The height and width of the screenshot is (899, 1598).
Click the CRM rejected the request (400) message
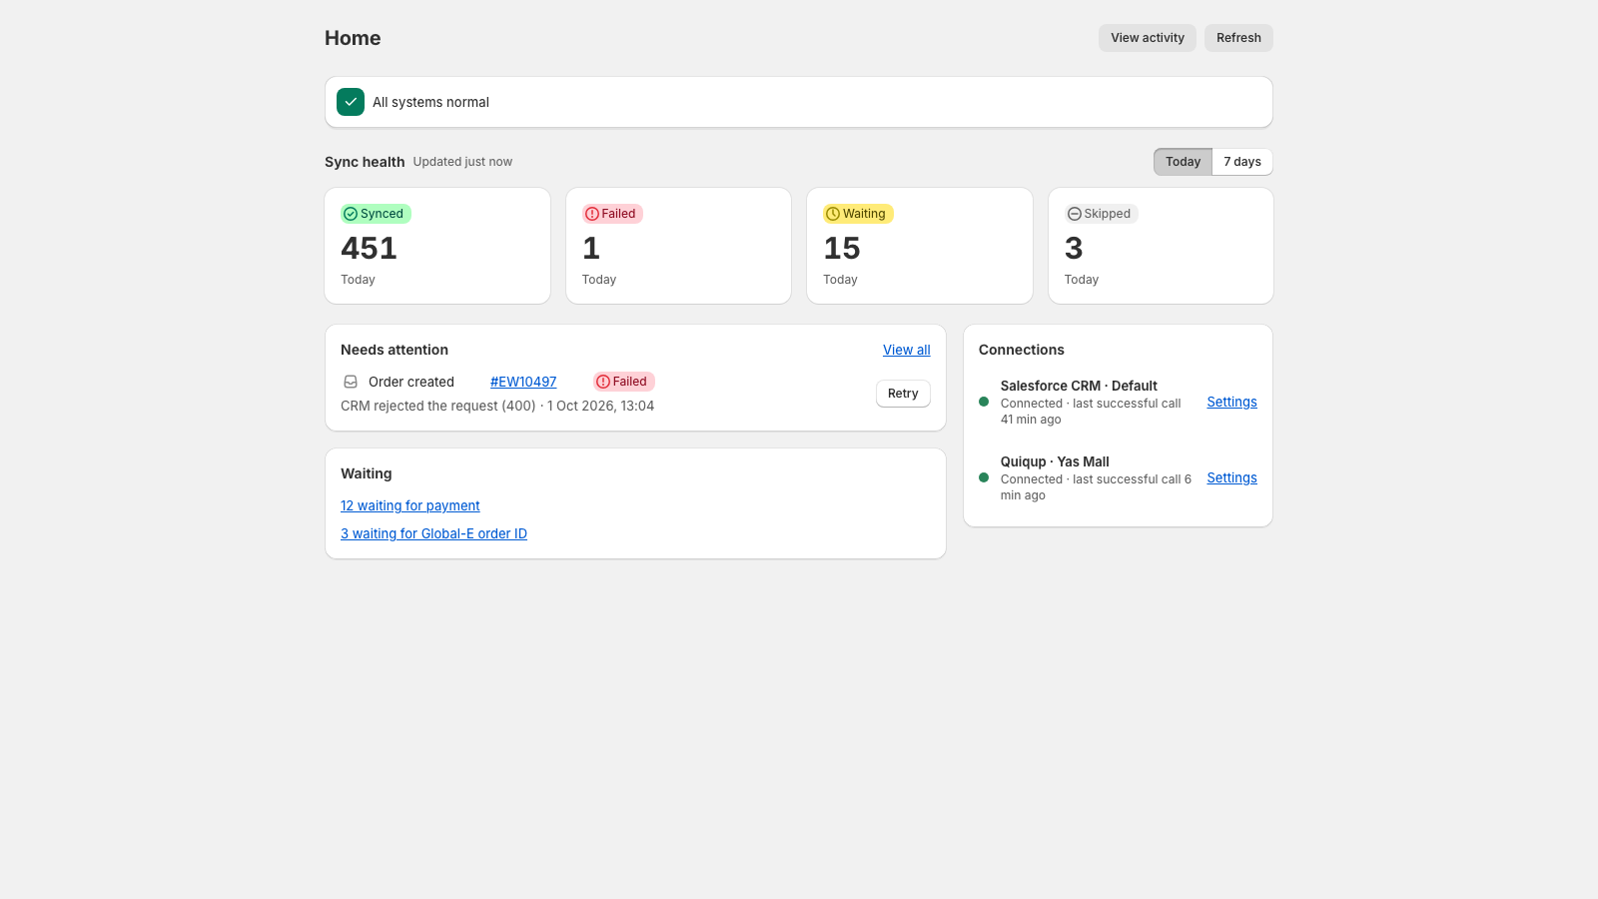point(438,406)
